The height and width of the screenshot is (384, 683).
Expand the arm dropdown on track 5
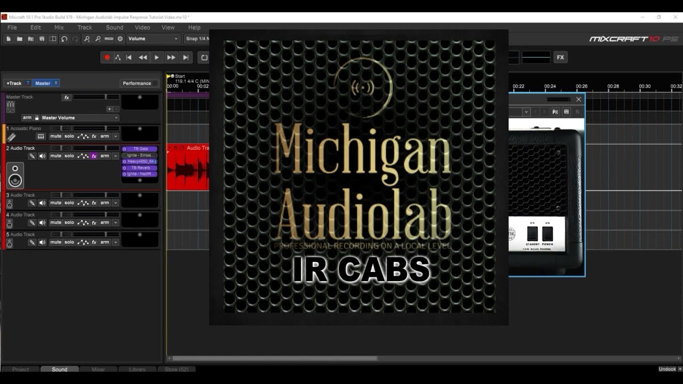pos(115,243)
